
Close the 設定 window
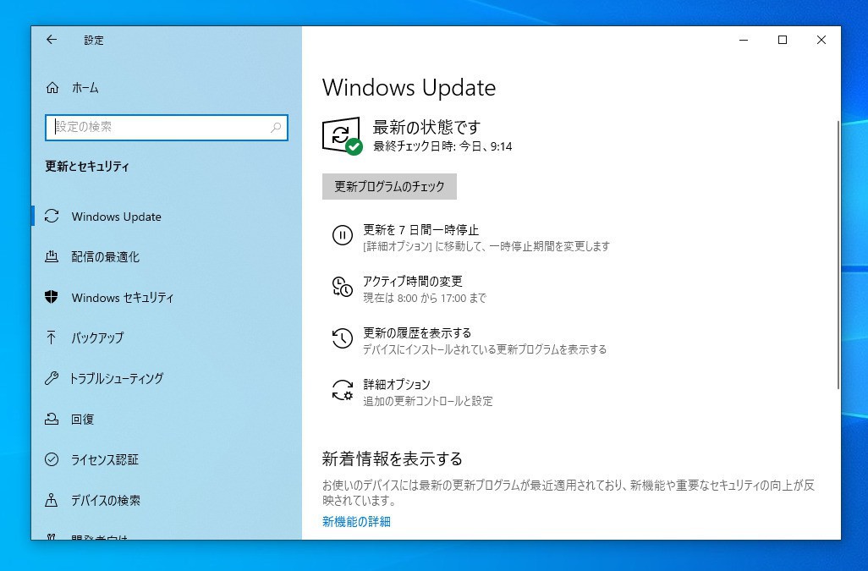click(x=821, y=40)
